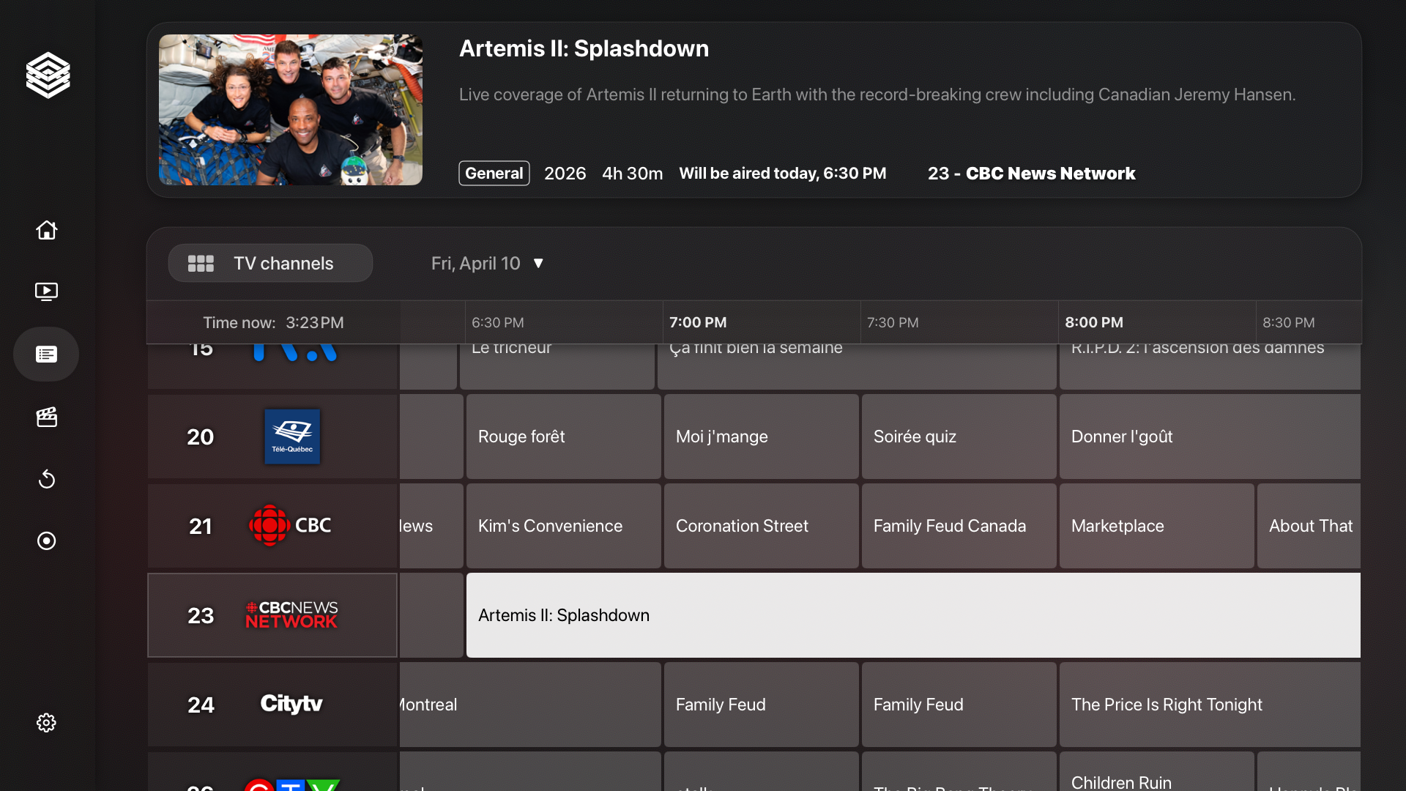Click channel number 20

(200, 437)
